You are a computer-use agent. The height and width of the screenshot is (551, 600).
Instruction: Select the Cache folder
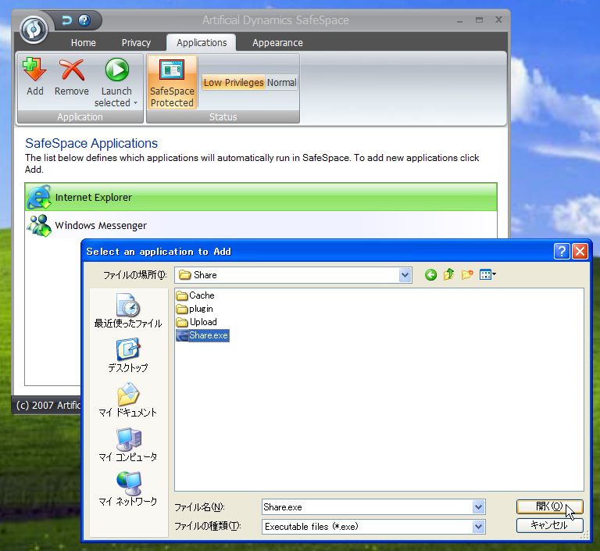(x=195, y=295)
